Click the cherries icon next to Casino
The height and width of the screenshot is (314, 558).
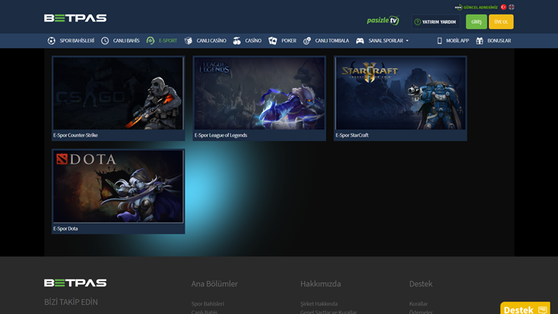237,41
